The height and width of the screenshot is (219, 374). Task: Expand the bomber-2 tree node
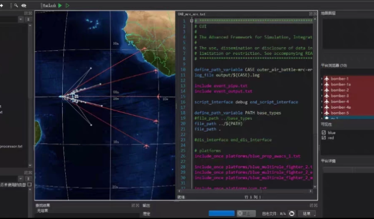pos(322,90)
